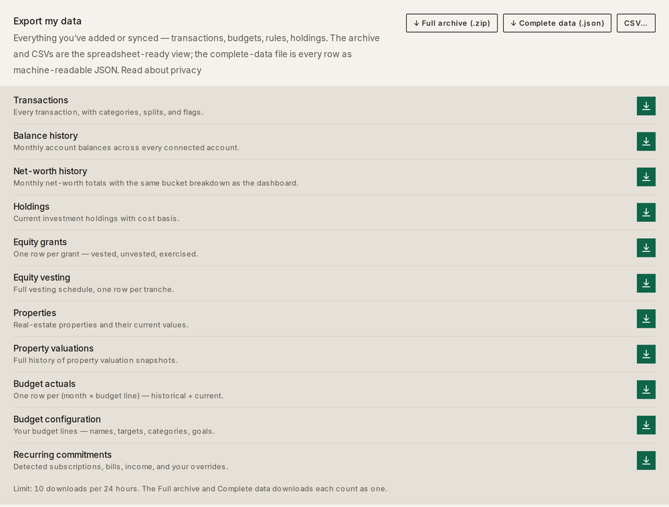Download the Property valuations export
Screen dimensions: 669x507
pyautogui.click(x=646, y=353)
